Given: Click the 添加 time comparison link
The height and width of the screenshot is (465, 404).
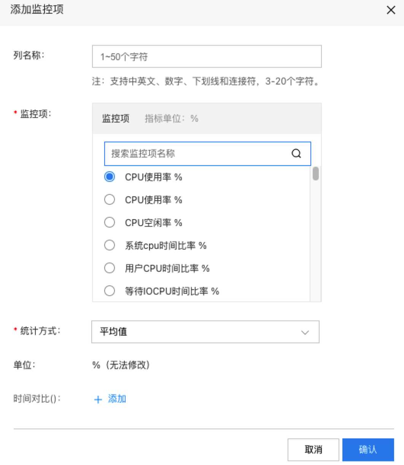Looking at the screenshot, I should pyautogui.click(x=117, y=399).
